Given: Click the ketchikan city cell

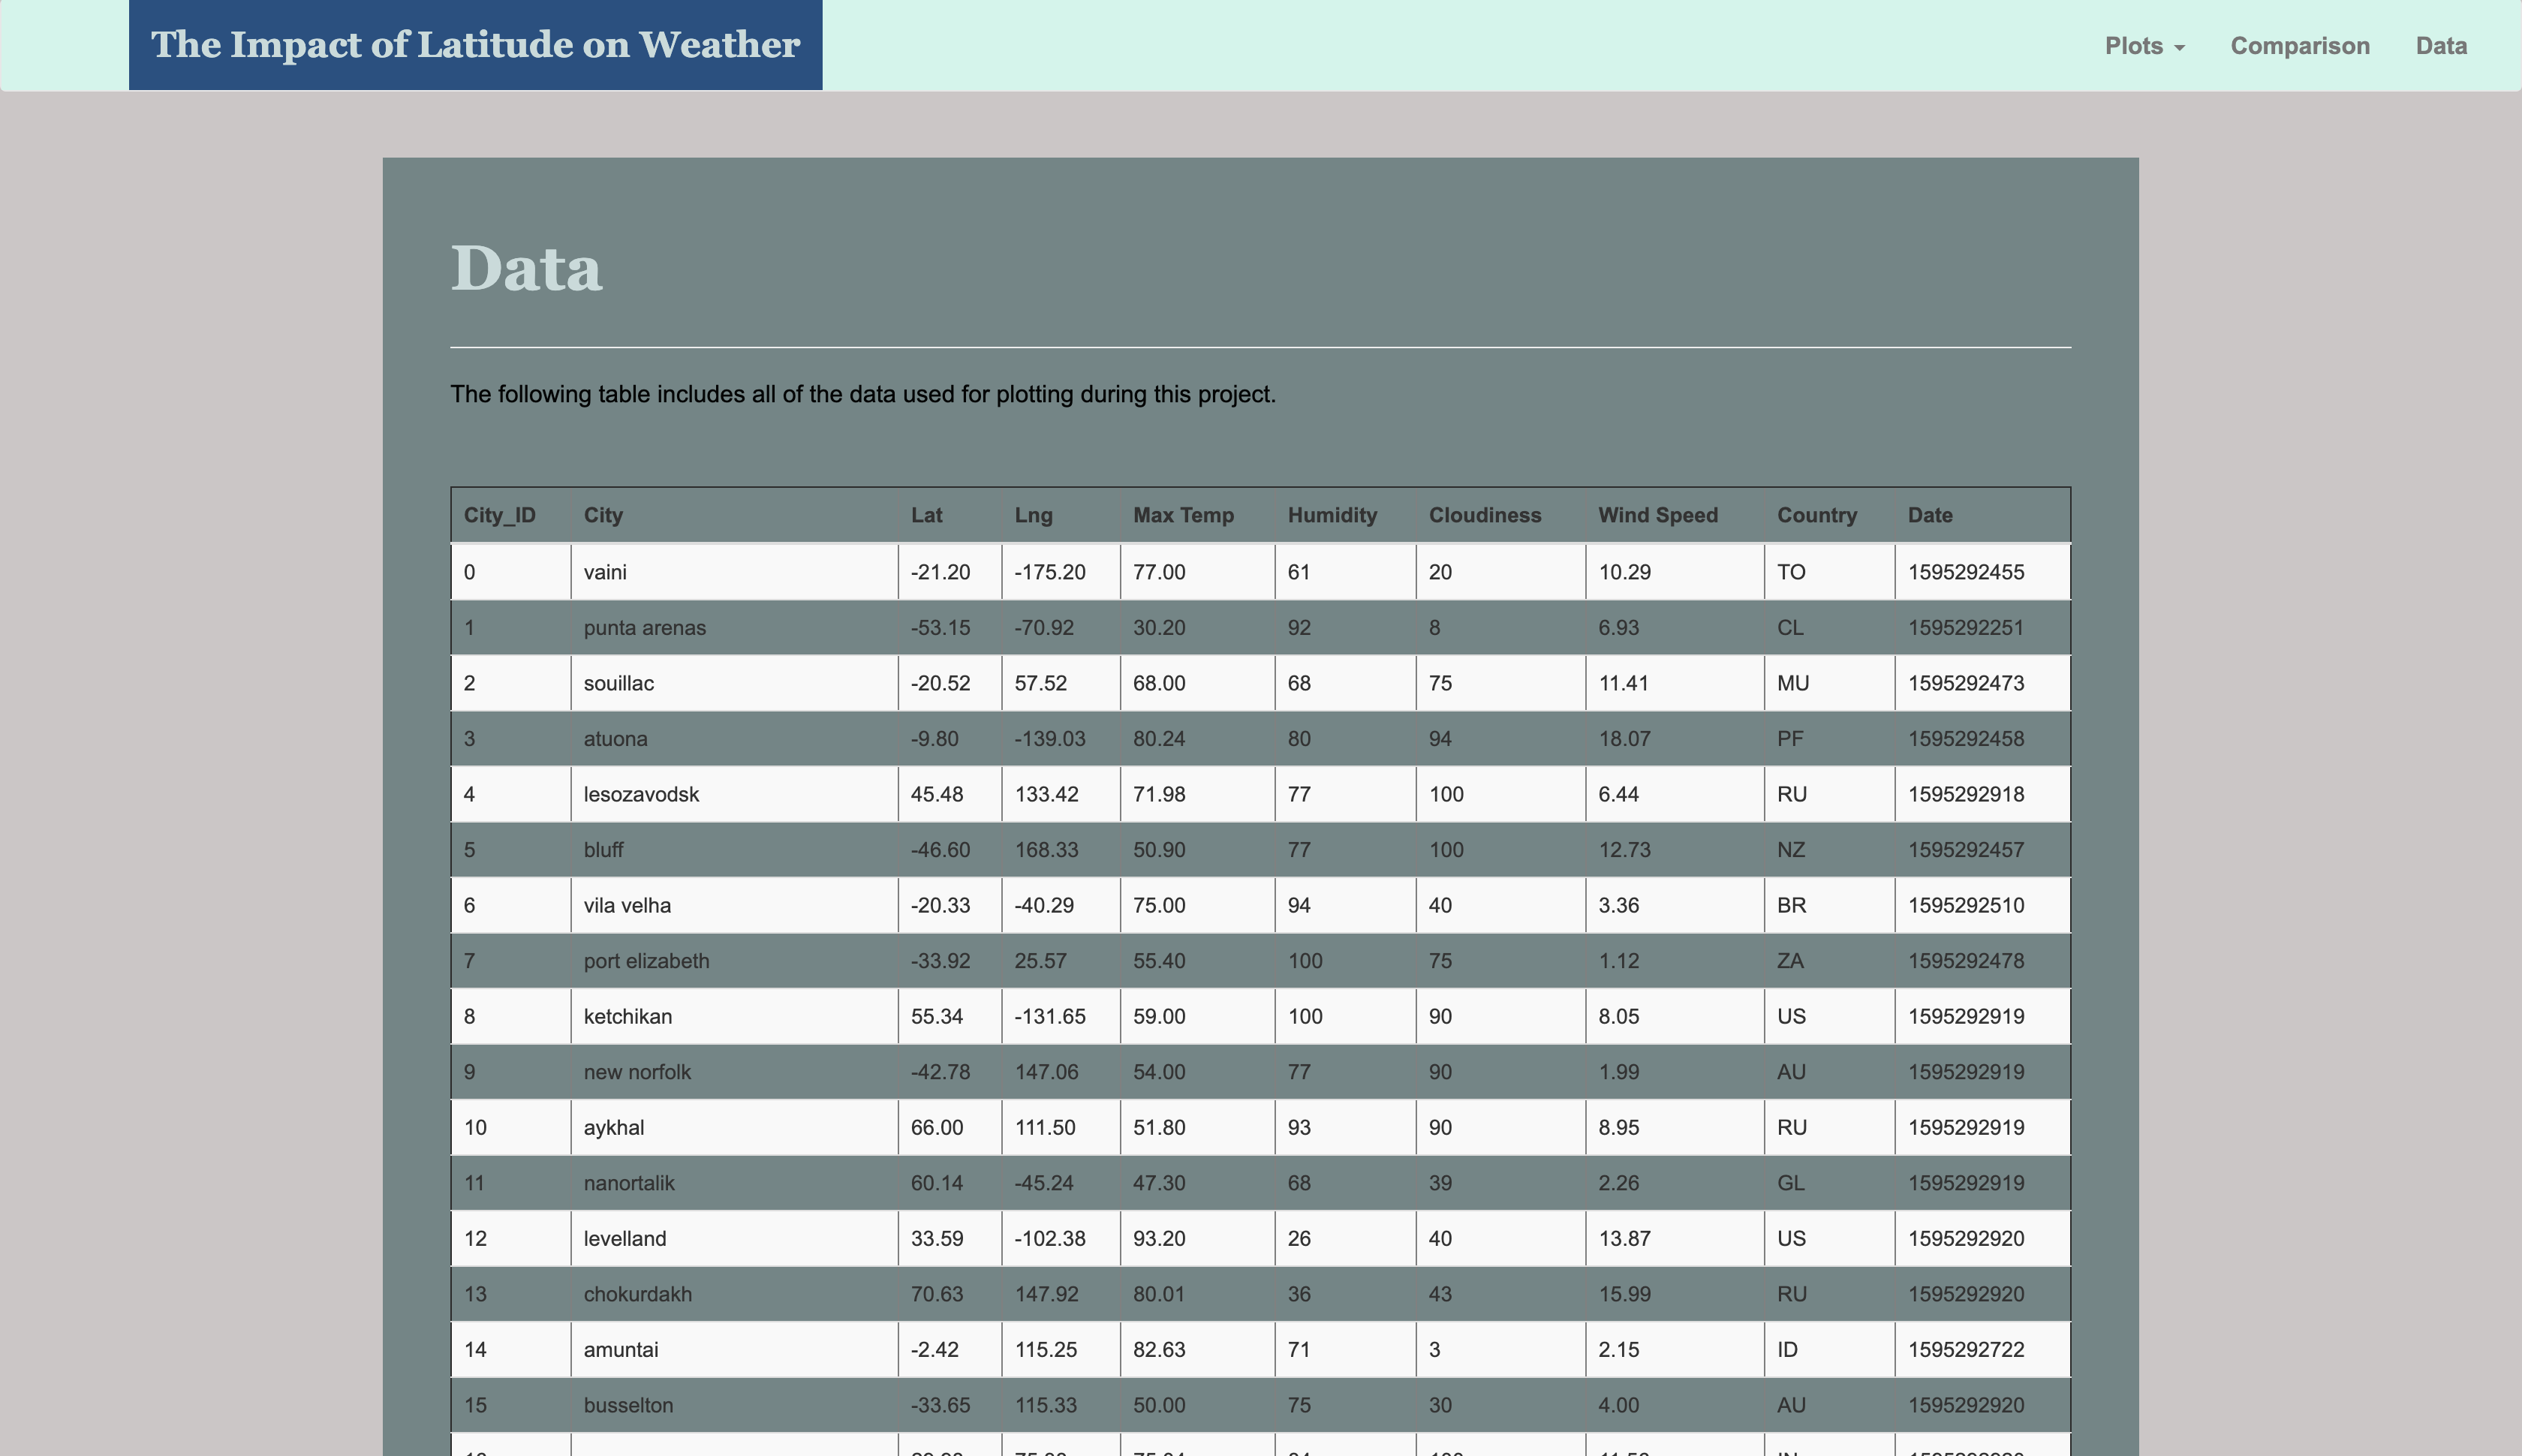Looking at the screenshot, I should click(627, 1016).
